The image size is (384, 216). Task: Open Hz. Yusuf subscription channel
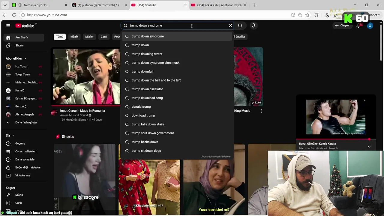click(24, 67)
